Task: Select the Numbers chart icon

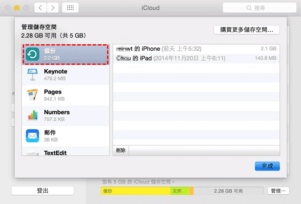Action: point(32,116)
